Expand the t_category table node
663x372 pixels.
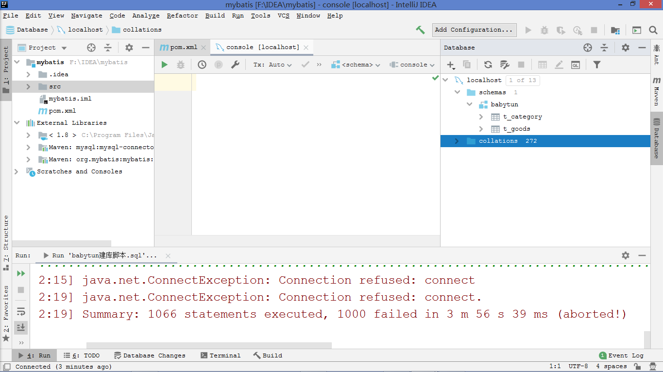pyautogui.click(x=481, y=117)
